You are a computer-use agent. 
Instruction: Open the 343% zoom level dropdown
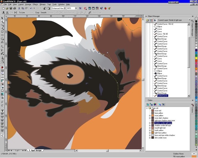click(76, 8)
